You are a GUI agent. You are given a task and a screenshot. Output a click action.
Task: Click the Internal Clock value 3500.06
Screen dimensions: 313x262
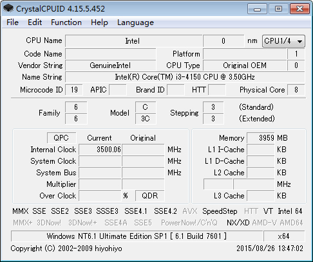[x=100, y=150]
